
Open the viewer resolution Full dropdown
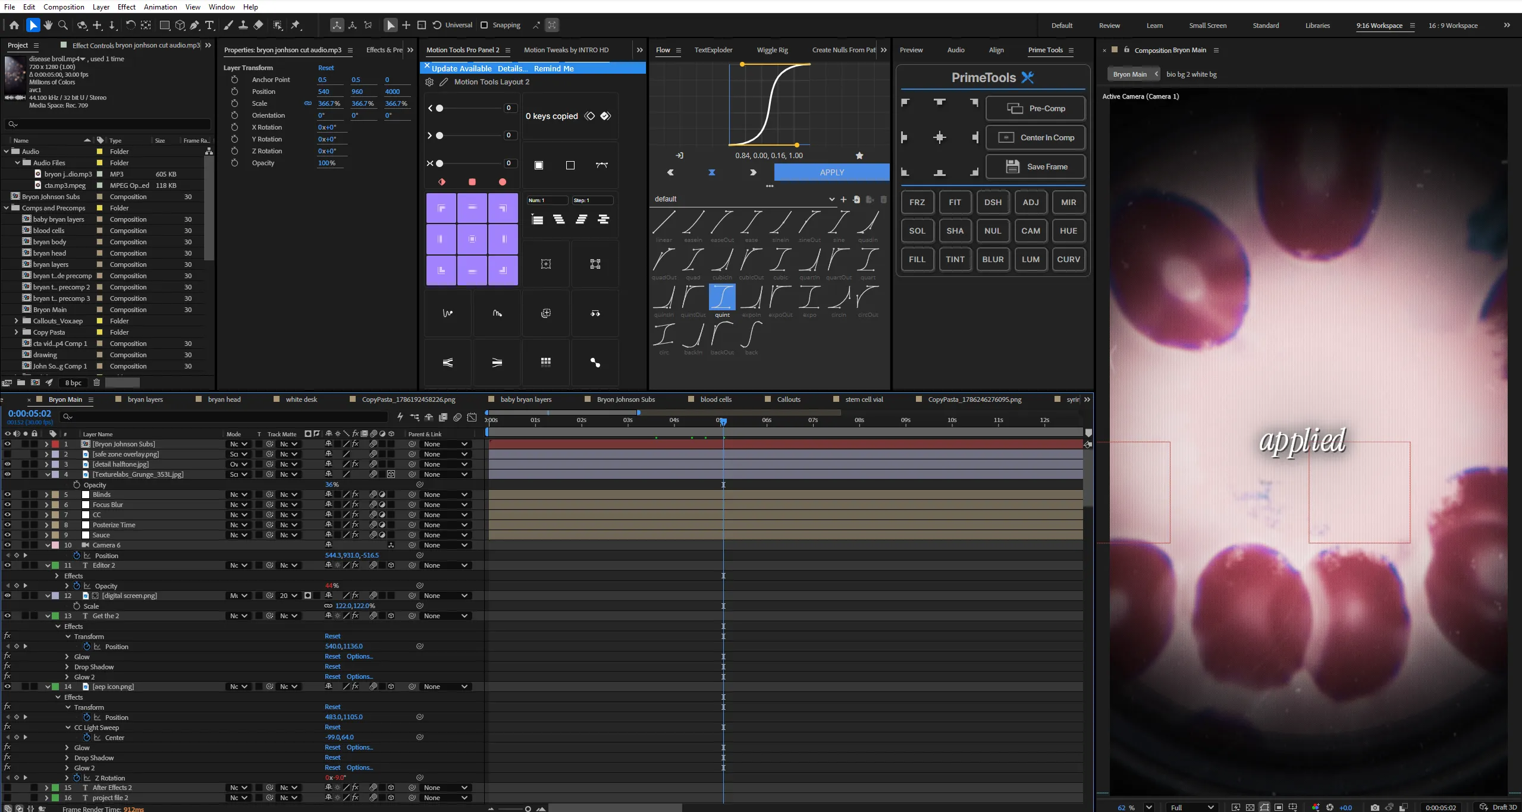pos(1192,807)
